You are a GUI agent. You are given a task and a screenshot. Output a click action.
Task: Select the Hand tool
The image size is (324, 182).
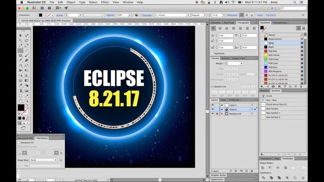pyautogui.click(x=20, y=101)
